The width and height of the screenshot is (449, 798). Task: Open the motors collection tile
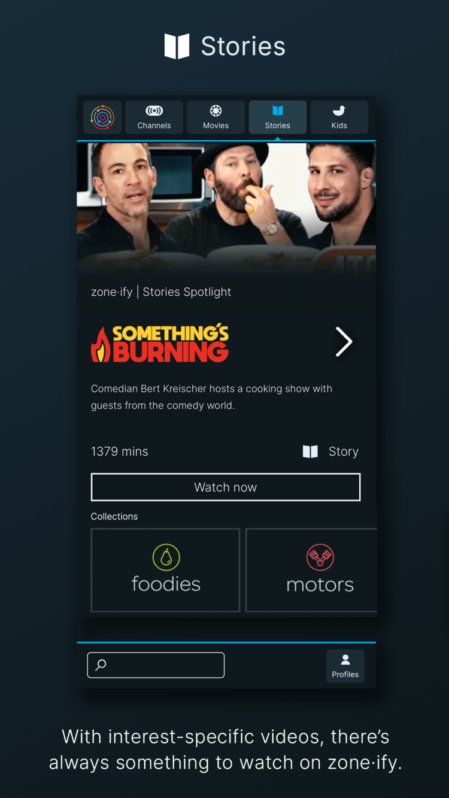coord(311,570)
